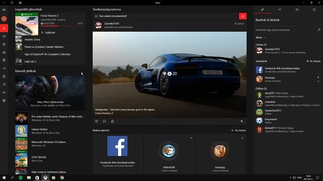Add HunGary as friend with the plus icon
The width and height of the screenshot is (323, 181).
pos(318,77)
